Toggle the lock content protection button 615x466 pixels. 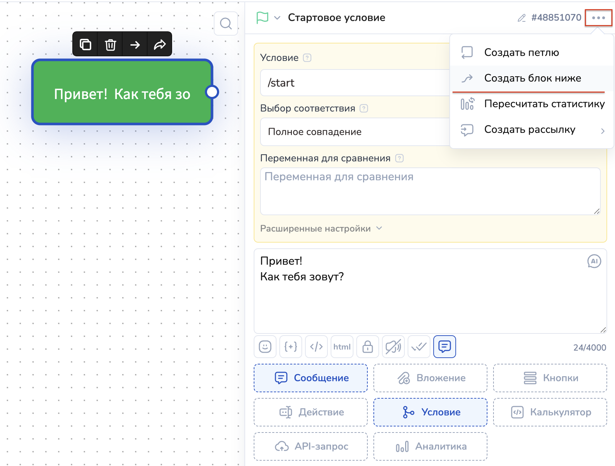click(x=368, y=347)
